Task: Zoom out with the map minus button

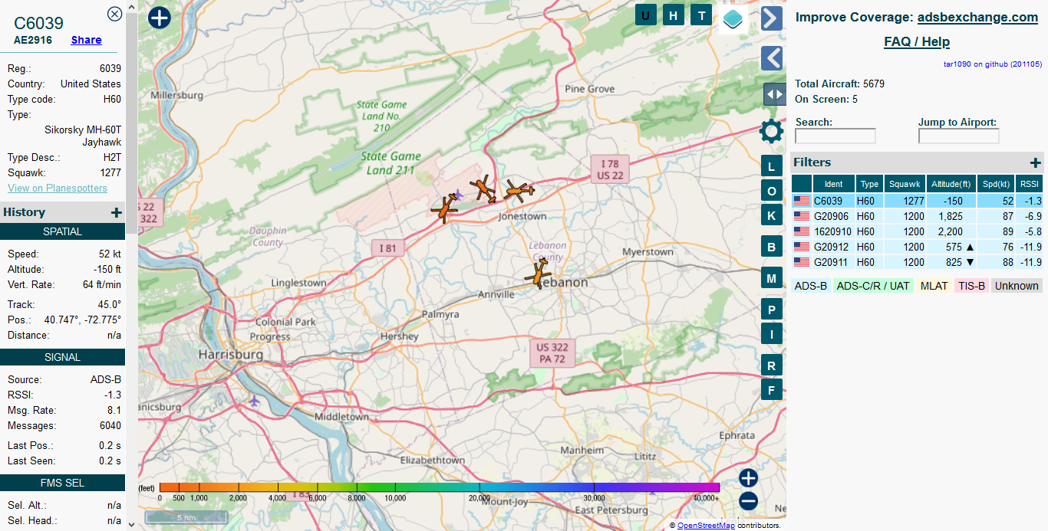Action: tap(748, 501)
